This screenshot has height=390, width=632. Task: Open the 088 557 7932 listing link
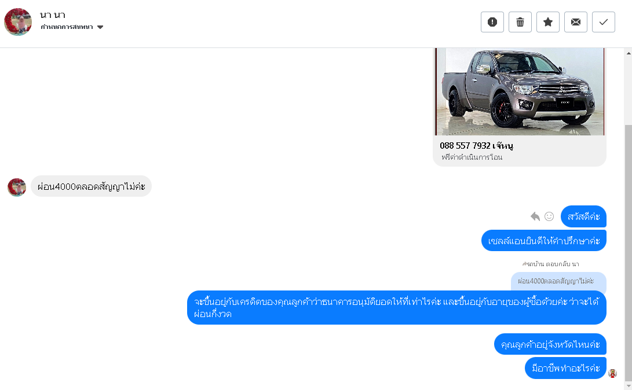(x=476, y=146)
